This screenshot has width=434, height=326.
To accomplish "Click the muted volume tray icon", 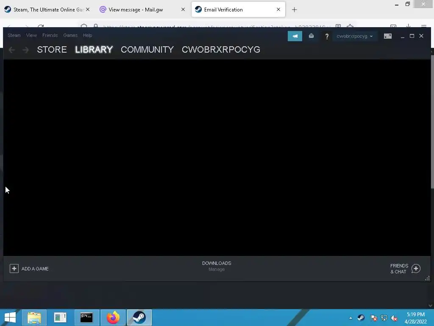I will point(394,318).
